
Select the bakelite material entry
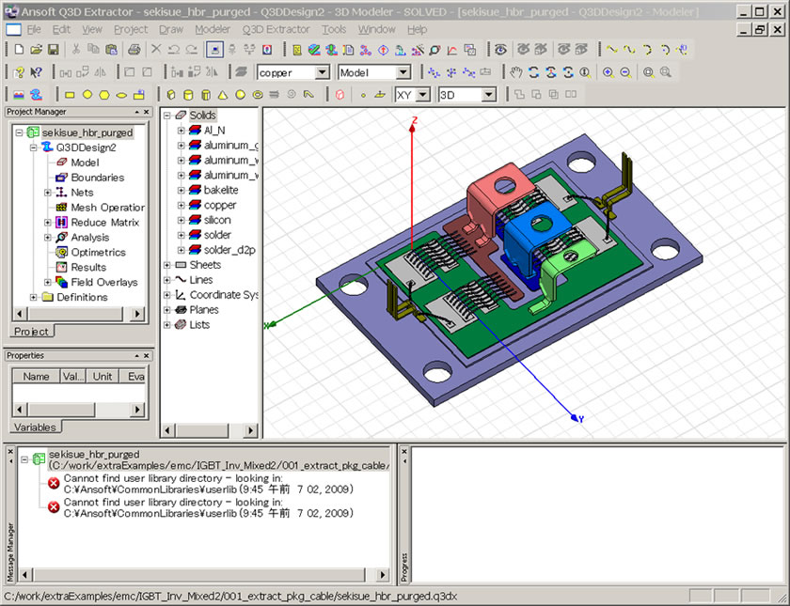(x=221, y=190)
